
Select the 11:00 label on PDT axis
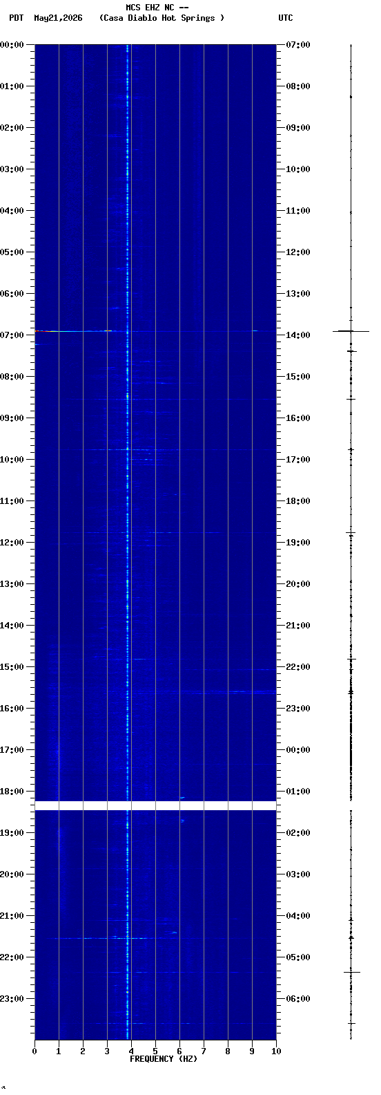coord(12,501)
